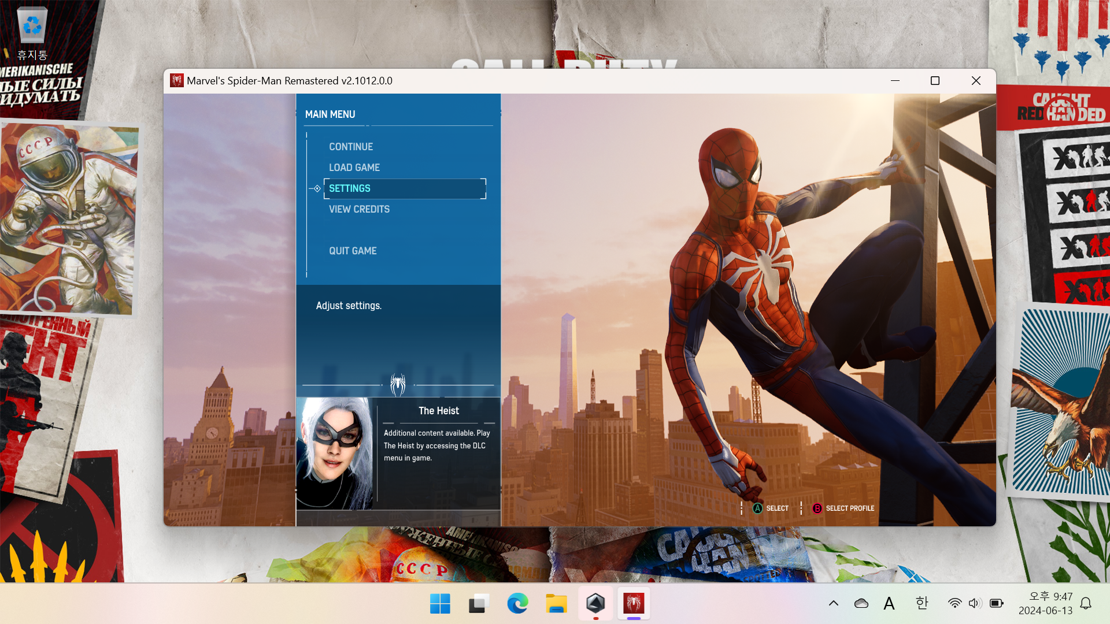1110x624 pixels.
Task: Select Load Game menu entry
Action: click(x=354, y=168)
